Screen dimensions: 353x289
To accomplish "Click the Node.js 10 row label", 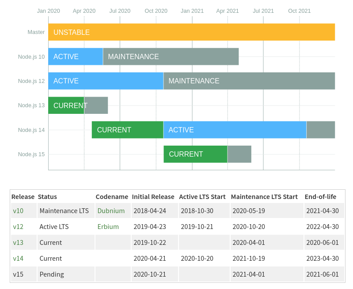I will click(x=31, y=56).
